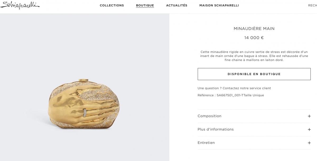Click the Référence SA667501_001 text

[231, 95]
